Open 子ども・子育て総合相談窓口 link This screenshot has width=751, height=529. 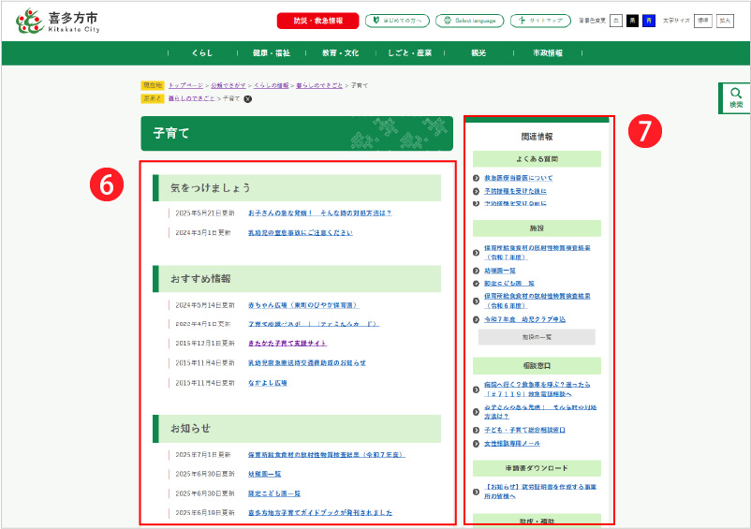point(524,430)
